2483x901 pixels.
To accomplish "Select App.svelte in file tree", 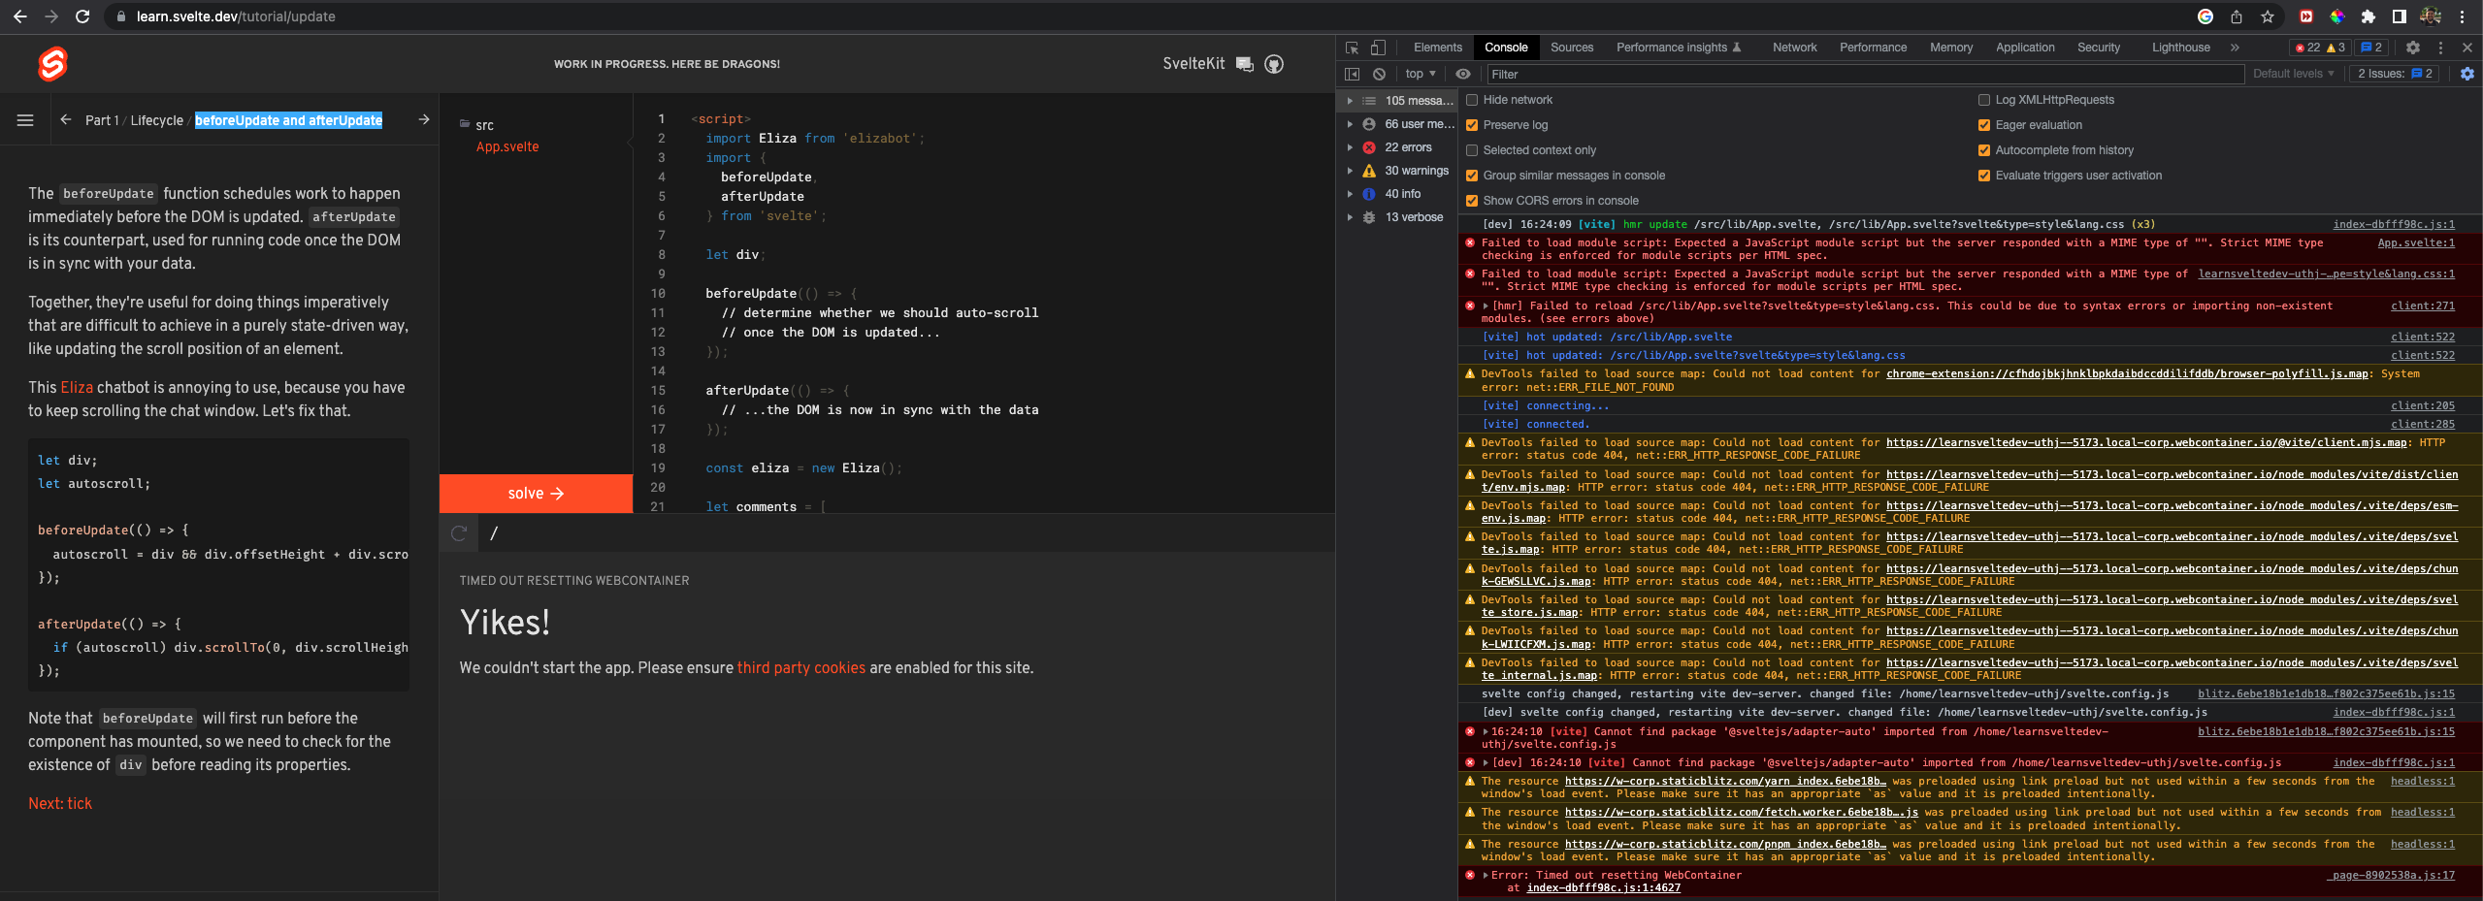I will [x=506, y=146].
